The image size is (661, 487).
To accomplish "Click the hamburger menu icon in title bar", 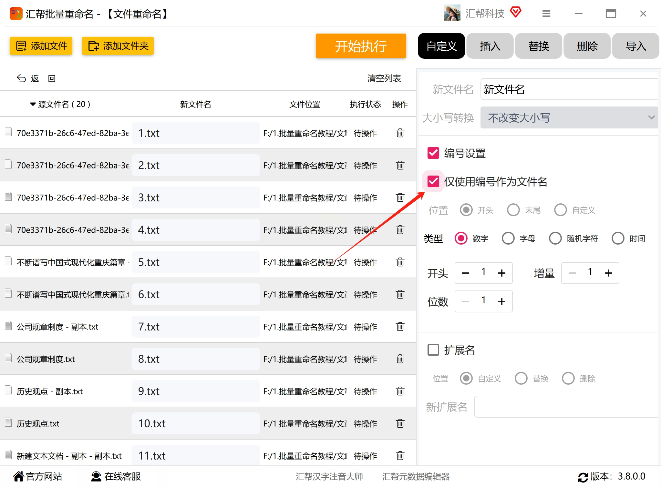I will [x=546, y=14].
